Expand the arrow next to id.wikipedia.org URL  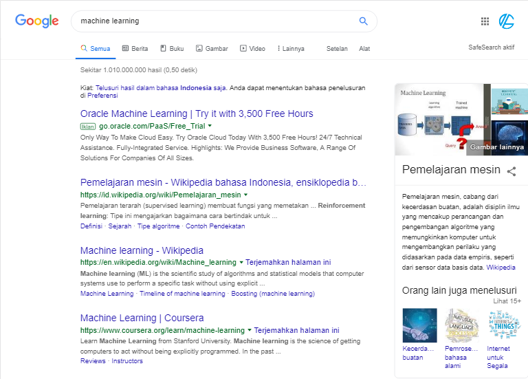point(245,195)
